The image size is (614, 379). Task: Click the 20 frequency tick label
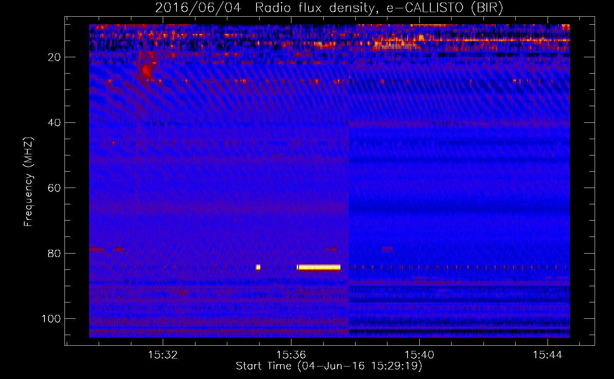54,57
